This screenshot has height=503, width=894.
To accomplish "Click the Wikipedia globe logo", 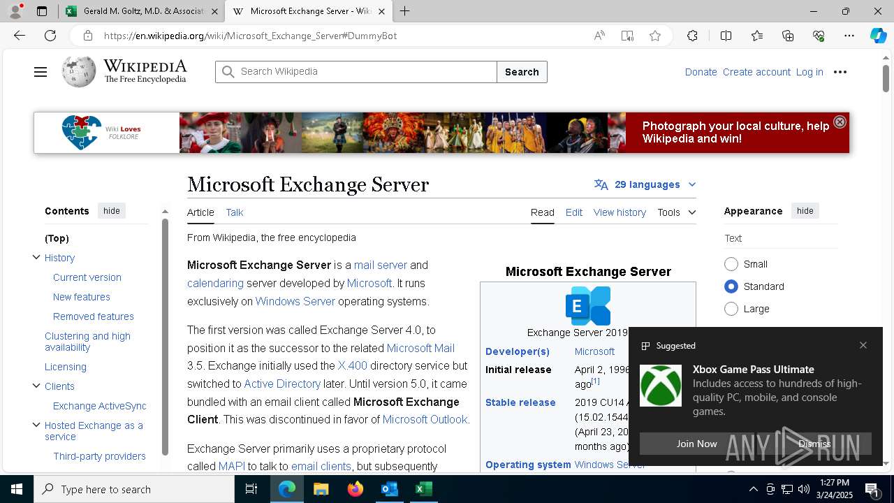I will tap(79, 71).
